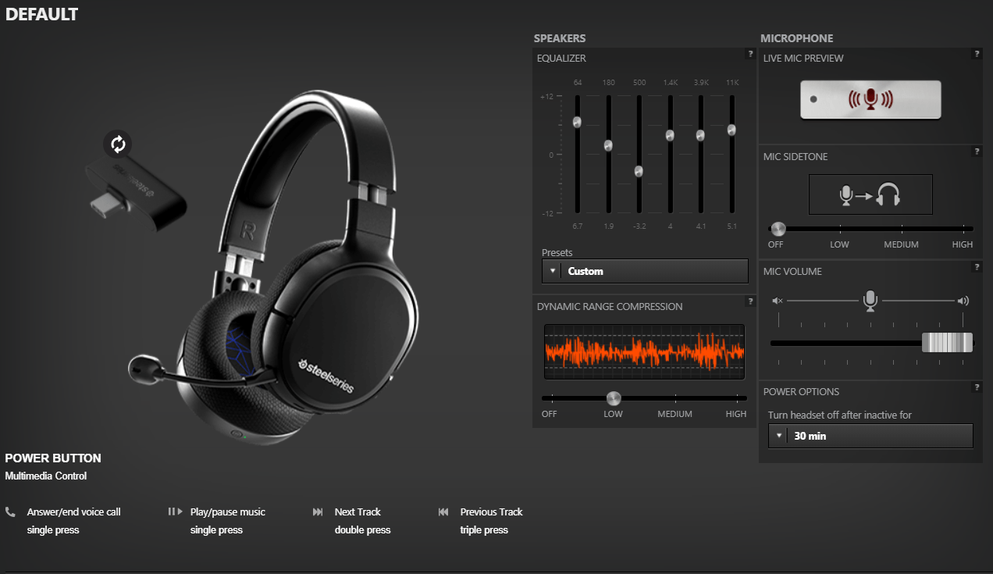993x574 pixels.
Task: Click the play/pause music icon
Action: (175, 512)
